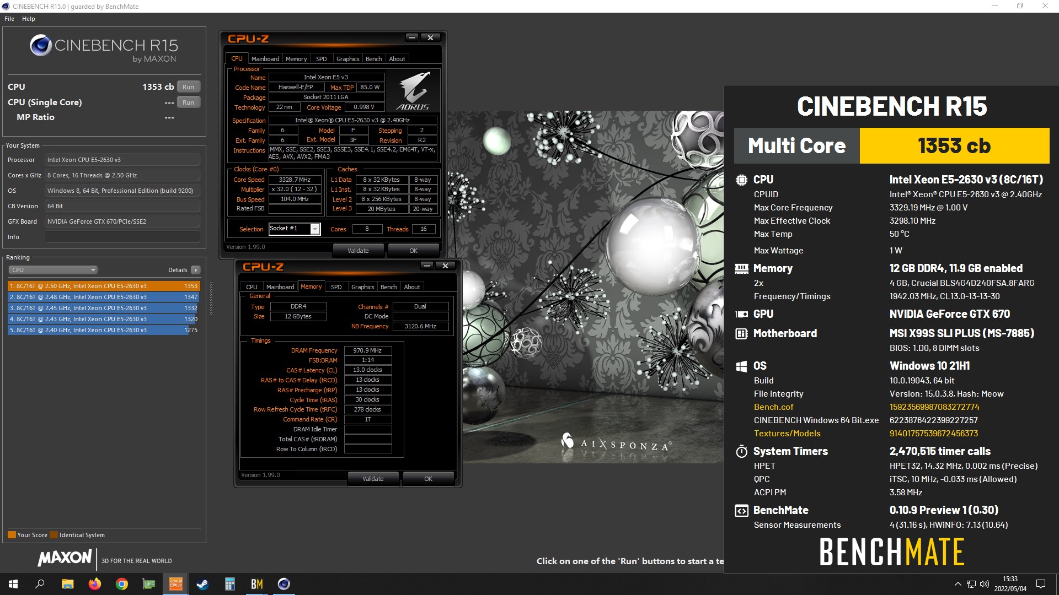Open Bench tab in lower CPU-Z window
The image size is (1059, 595).
pos(388,287)
